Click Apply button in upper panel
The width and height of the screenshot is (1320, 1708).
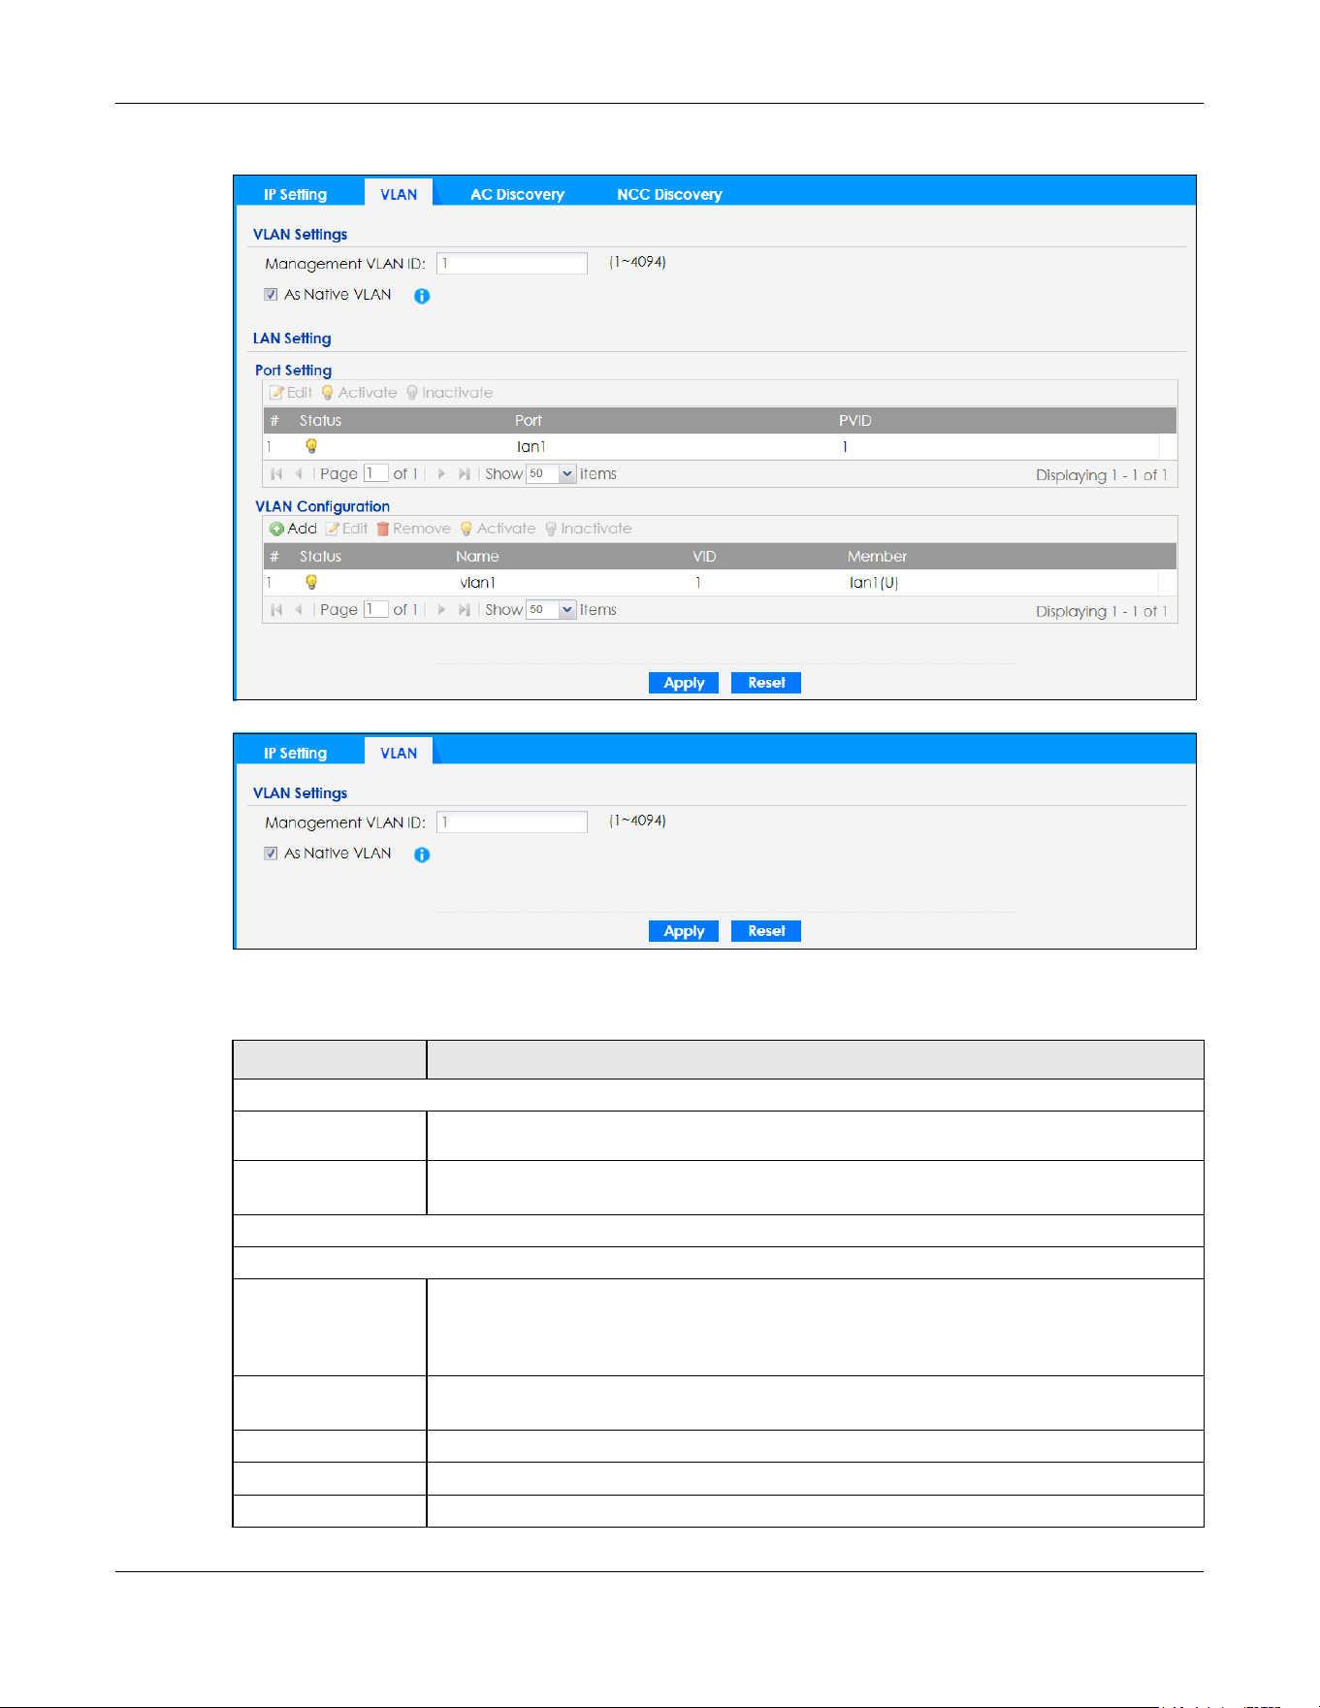coord(684,682)
